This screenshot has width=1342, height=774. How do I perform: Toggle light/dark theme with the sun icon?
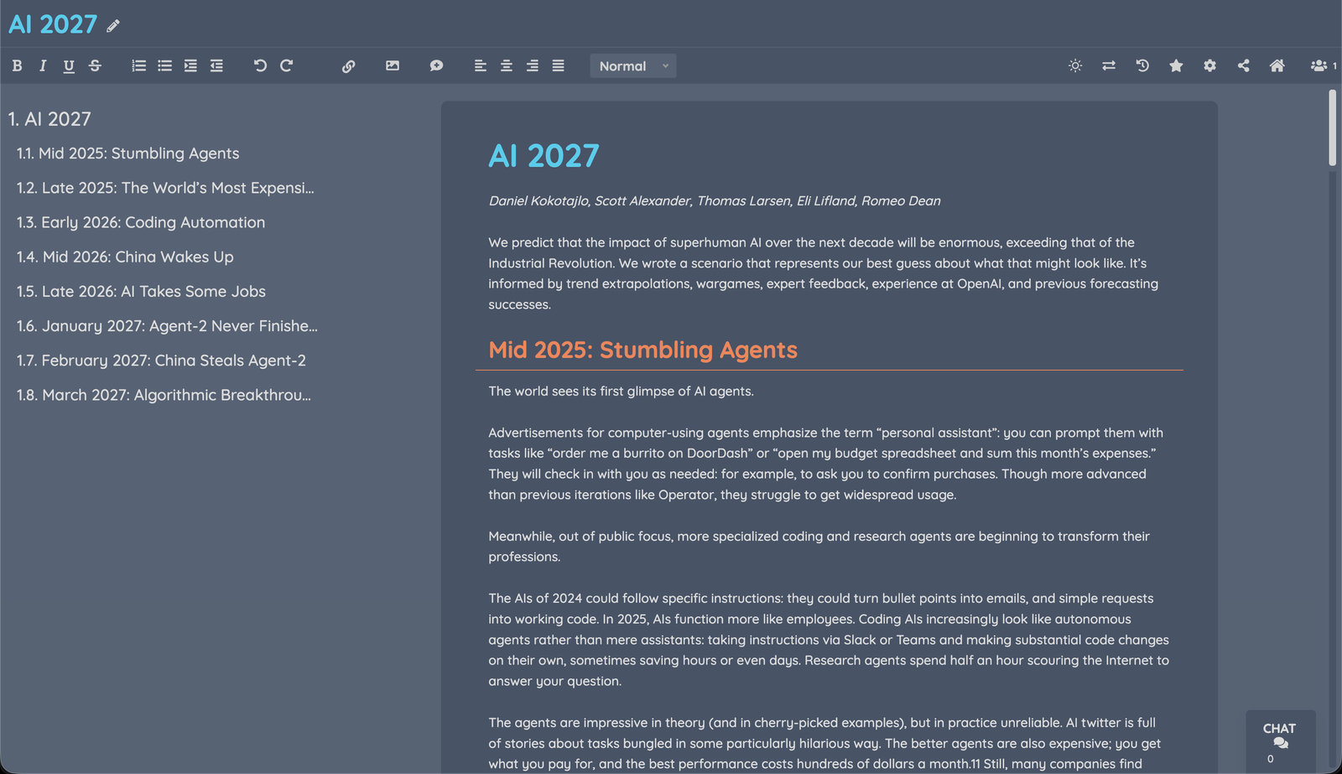1074,65
